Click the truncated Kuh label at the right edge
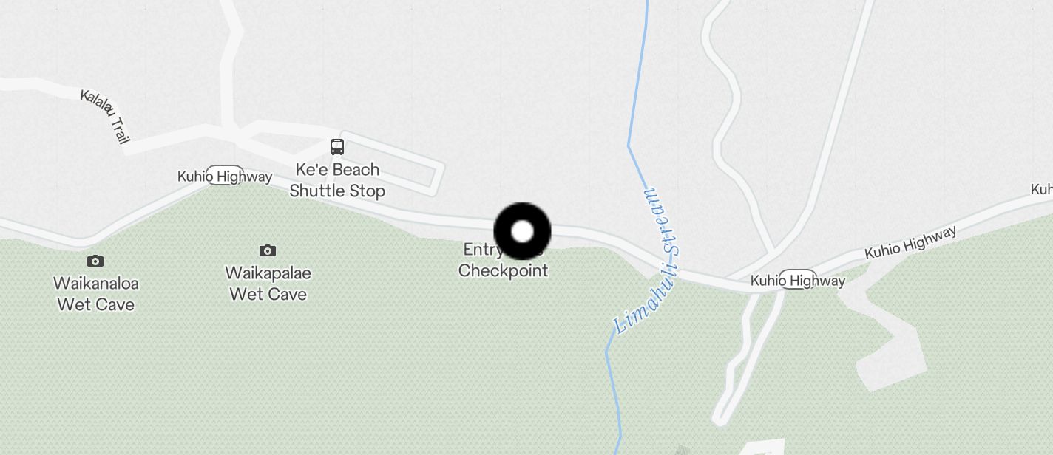 click(1041, 190)
